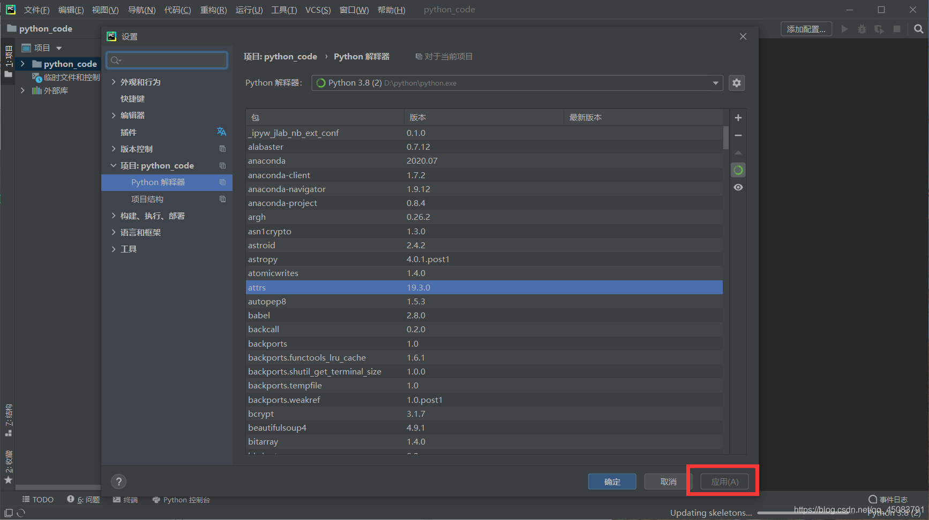Image resolution: width=929 pixels, height=520 pixels.
Task: Expand 语言和框架 settings section
Action: [114, 232]
